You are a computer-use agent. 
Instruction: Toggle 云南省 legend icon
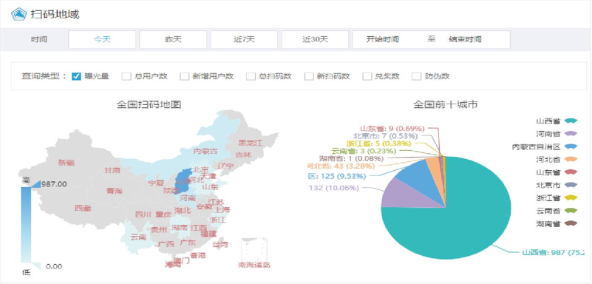[x=571, y=211]
